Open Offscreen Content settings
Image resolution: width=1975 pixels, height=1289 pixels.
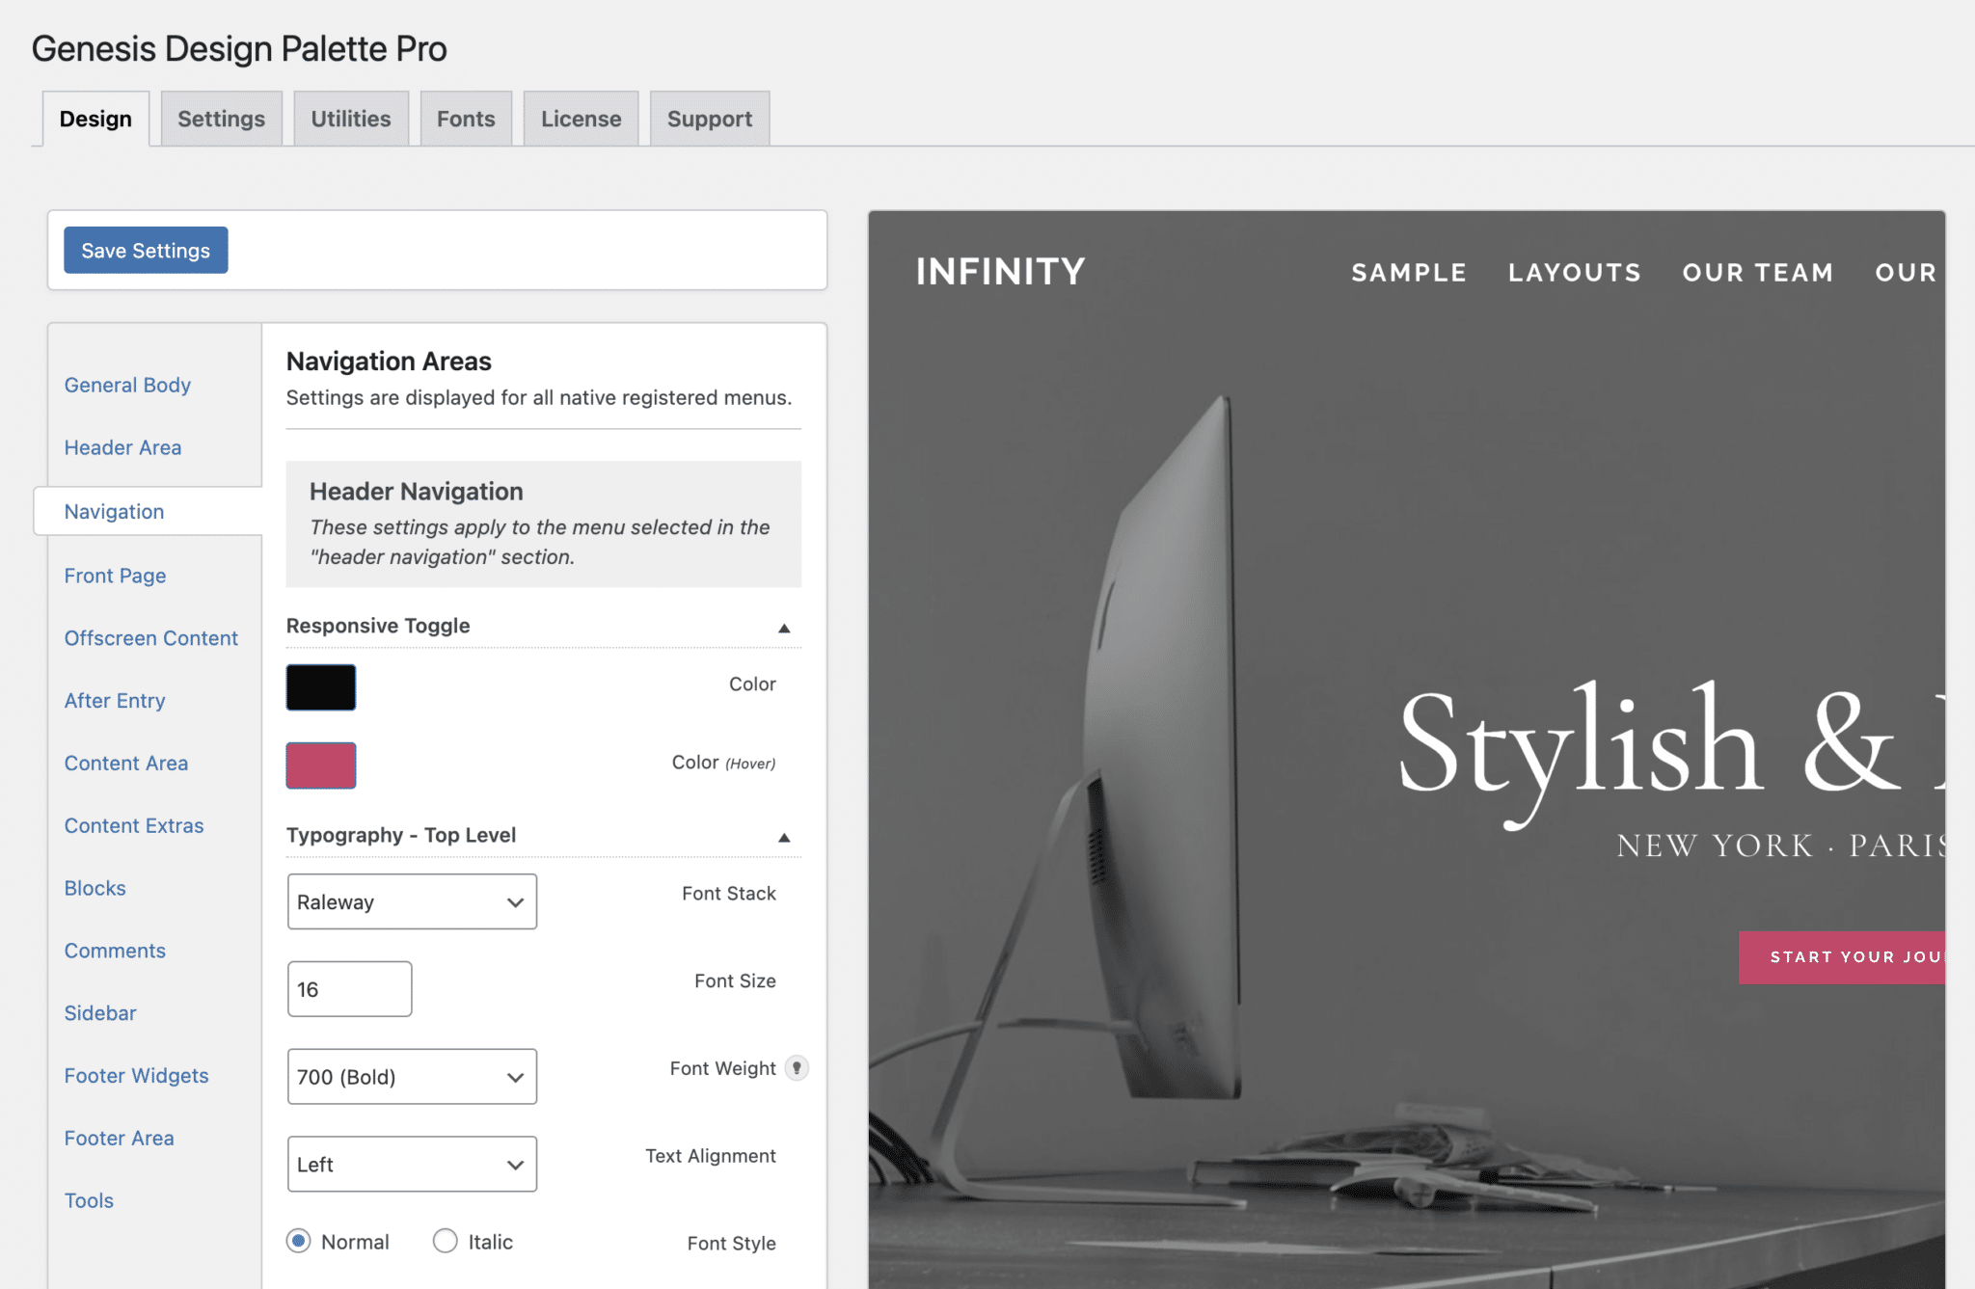pos(150,637)
